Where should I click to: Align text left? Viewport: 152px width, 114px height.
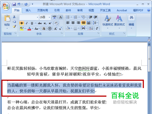pos(68,23)
